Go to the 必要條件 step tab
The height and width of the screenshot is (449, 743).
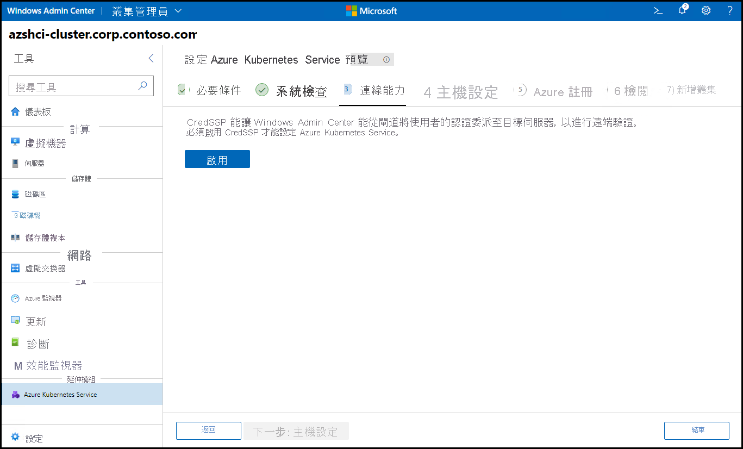[210, 90]
